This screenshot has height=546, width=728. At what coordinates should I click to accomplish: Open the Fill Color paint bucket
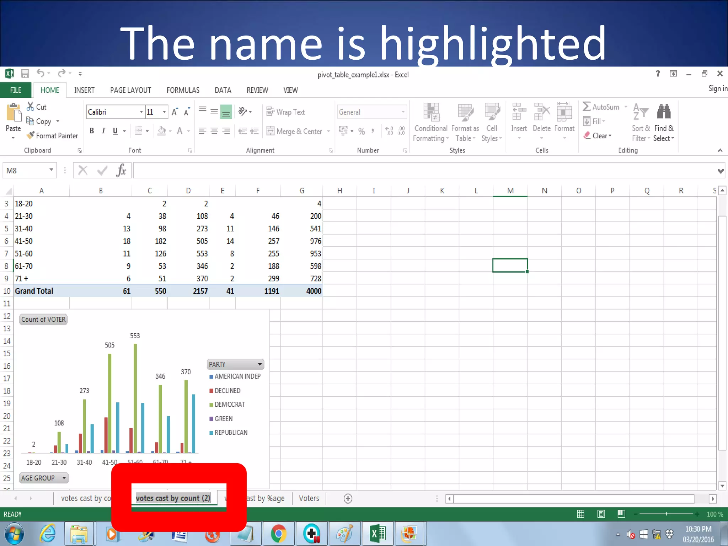(x=162, y=131)
